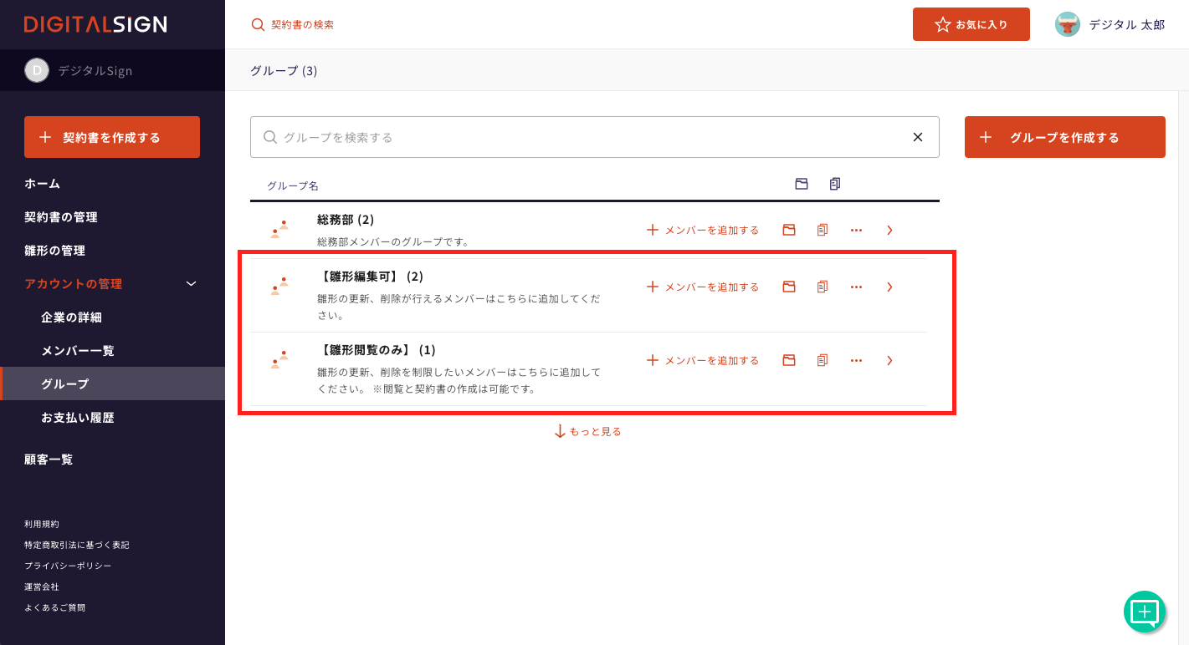Open 総務部 details with right chevron
This screenshot has width=1189, height=645.
pyautogui.click(x=889, y=230)
